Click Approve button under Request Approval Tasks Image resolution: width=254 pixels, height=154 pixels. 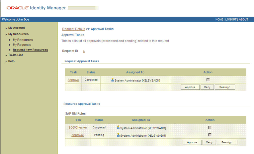pos(190,87)
